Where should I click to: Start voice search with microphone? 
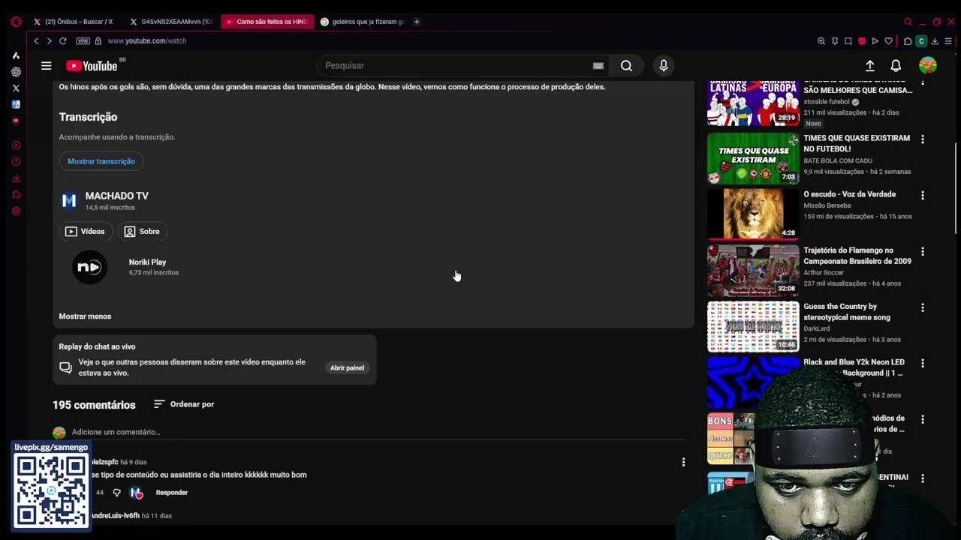coord(664,66)
